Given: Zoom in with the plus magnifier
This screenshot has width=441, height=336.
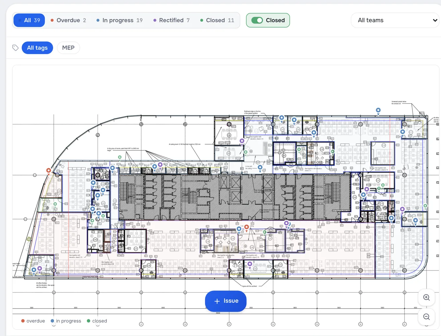Looking at the screenshot, I should click(x=426, y=298).
